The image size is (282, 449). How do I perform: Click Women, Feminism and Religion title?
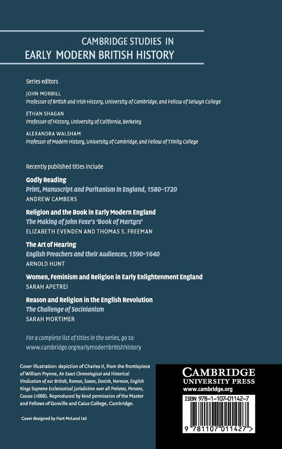[x=114, y=277]
